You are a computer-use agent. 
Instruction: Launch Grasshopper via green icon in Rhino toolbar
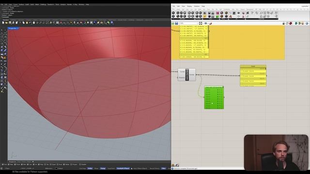(108, 23)
